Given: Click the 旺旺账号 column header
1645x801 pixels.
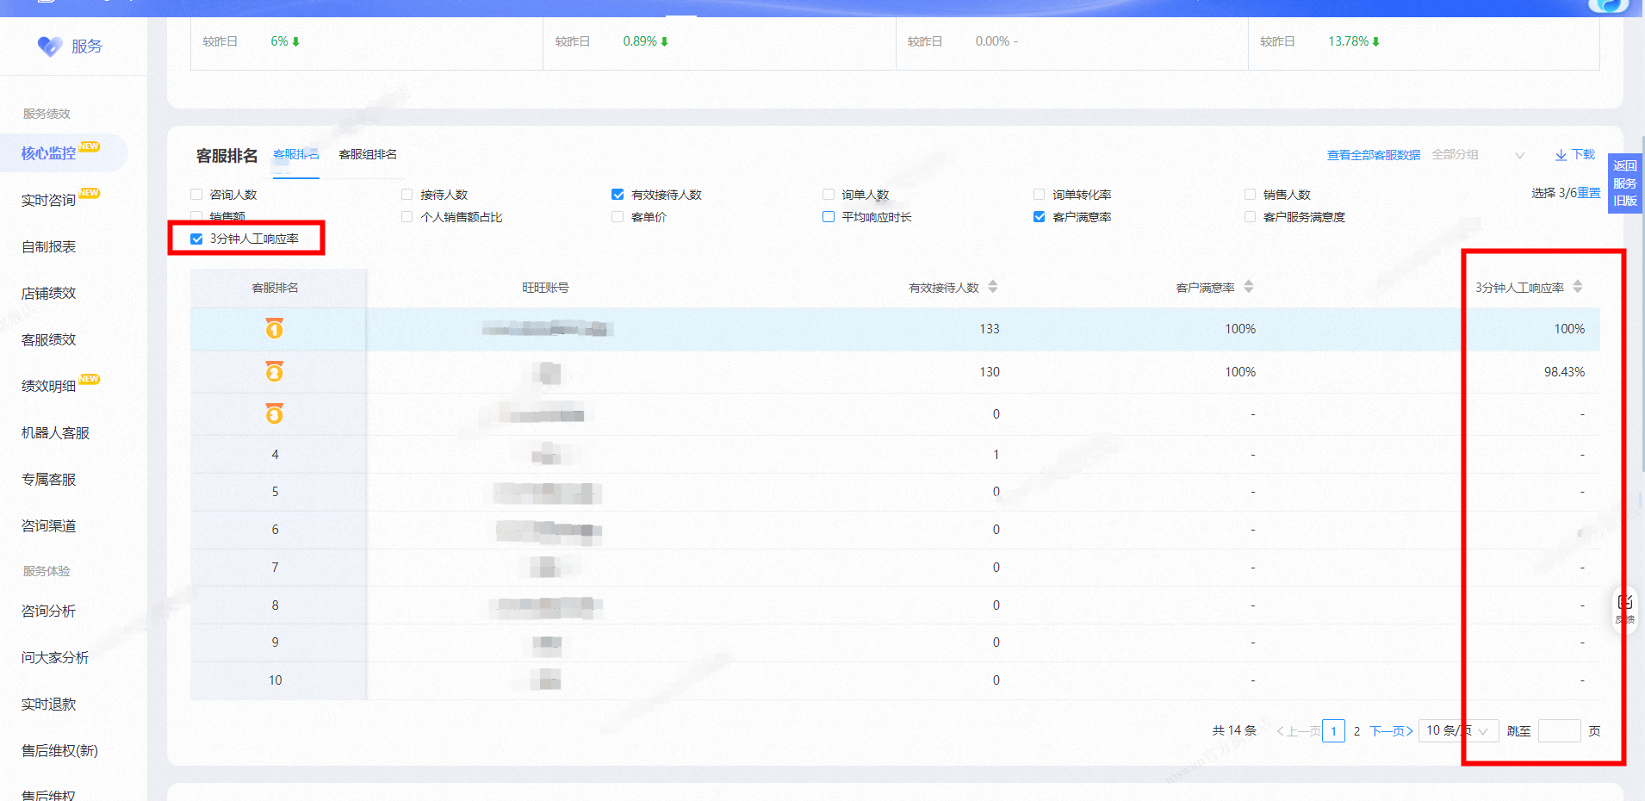Looking at the screenshot, I should coord(545,288).
